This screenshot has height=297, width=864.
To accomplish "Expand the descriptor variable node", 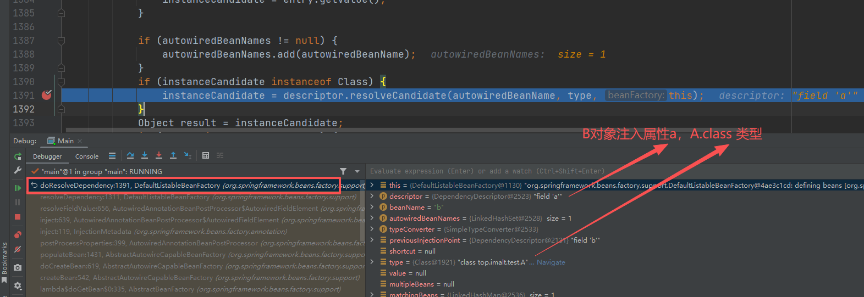I will [372, 196].
